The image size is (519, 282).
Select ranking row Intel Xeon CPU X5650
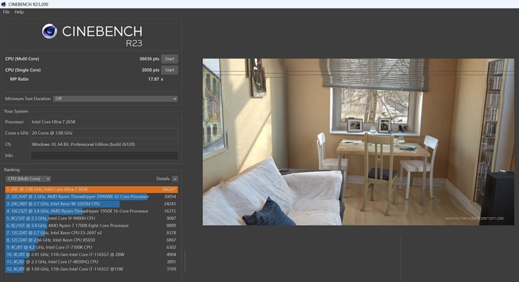[91, 240]
